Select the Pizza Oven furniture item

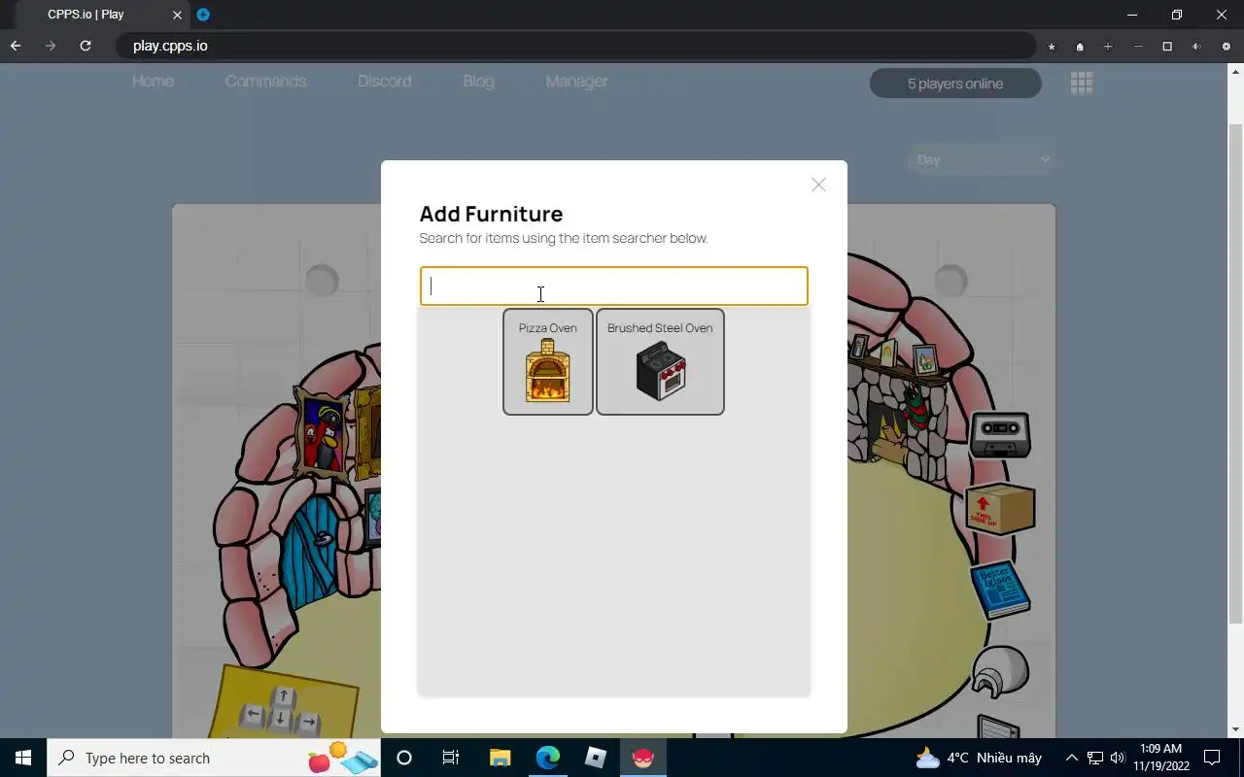tap(548, 361)
